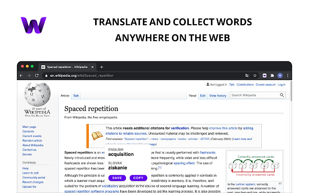Open the extensions puzzle icon
The image size is (309, 193).
[272, 75]
